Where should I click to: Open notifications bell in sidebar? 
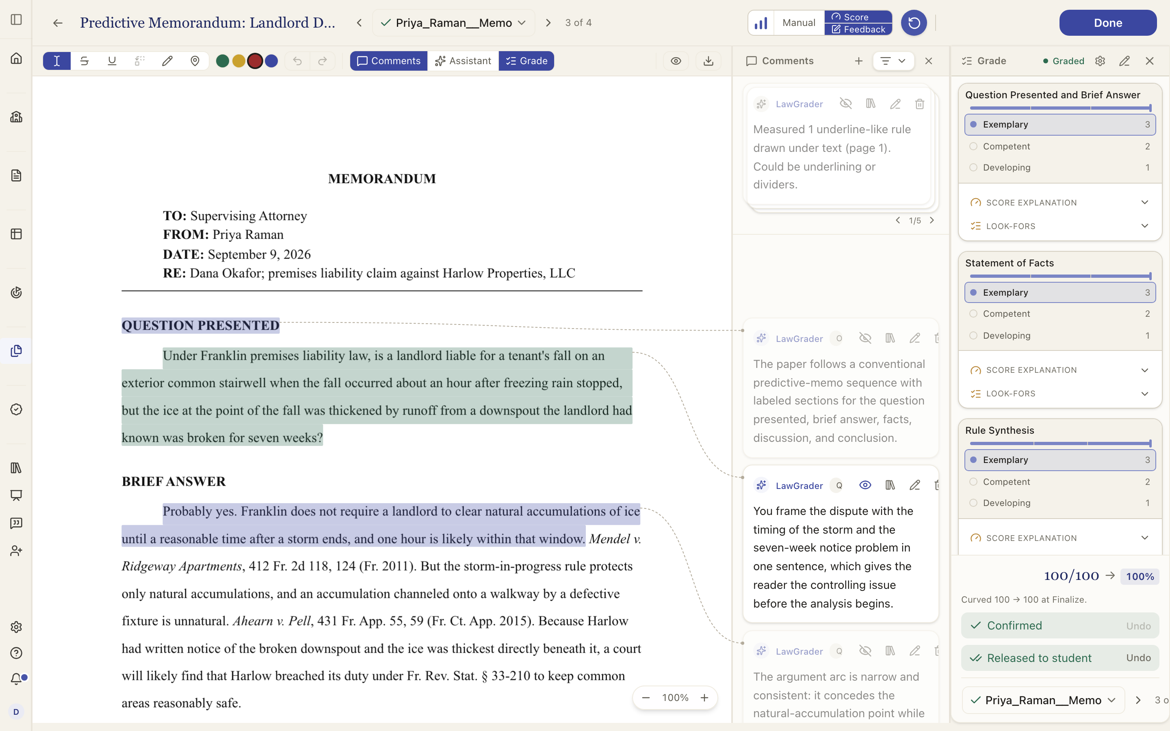(x=16, y=679)
